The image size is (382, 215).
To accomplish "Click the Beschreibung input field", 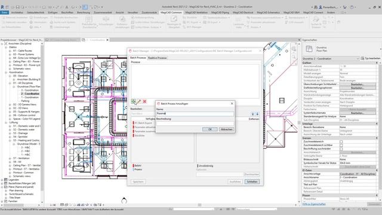I will click(x=195, y=124).
